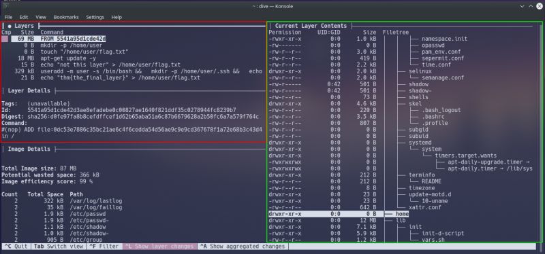Click the ^C Quit shortcut
Image resolution: width=545 pixels, height=254 pixels.
tap(16, 247)
